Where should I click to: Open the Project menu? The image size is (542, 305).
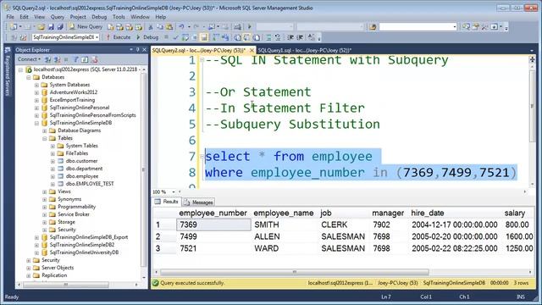point(78,17)
